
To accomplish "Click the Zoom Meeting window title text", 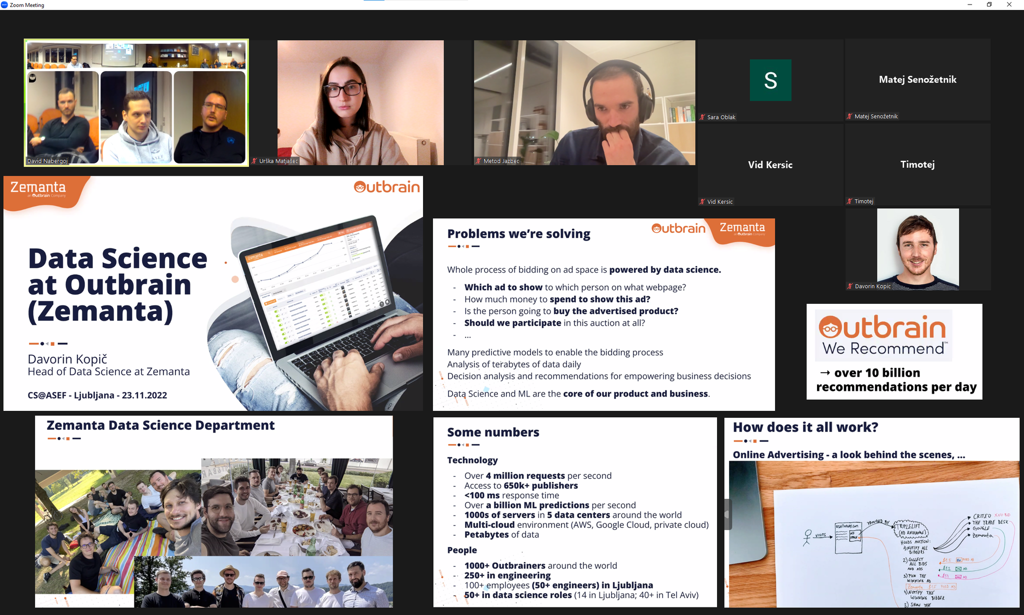I will pyautogui.click(x=27, y=5).
